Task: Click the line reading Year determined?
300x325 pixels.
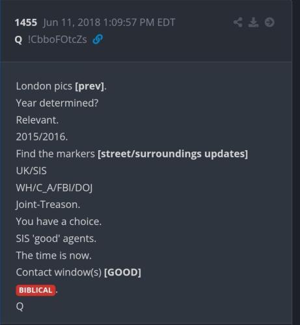Action: click(x=57, y=103)
